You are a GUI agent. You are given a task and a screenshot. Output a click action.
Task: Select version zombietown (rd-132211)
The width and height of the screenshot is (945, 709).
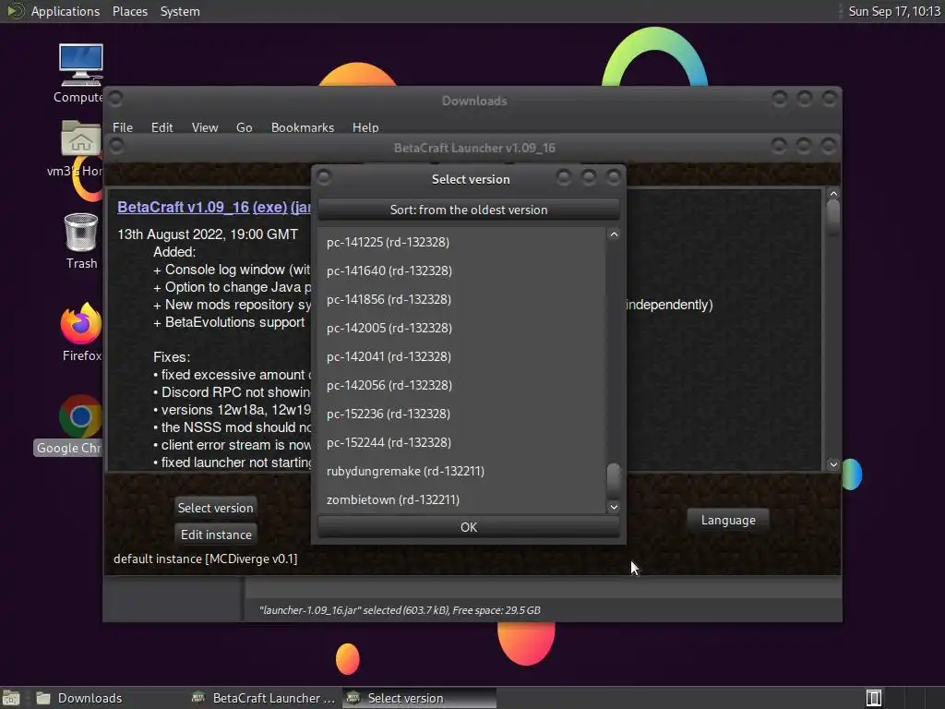coord(461,499)
